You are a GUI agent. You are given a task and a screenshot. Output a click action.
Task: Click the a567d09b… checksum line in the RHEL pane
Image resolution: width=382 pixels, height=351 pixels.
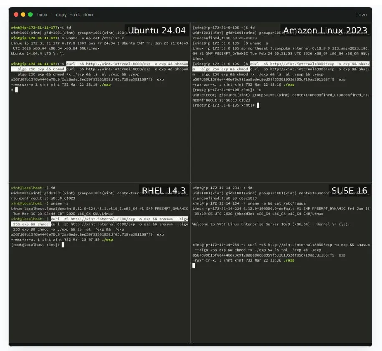(x=87, y=234)
